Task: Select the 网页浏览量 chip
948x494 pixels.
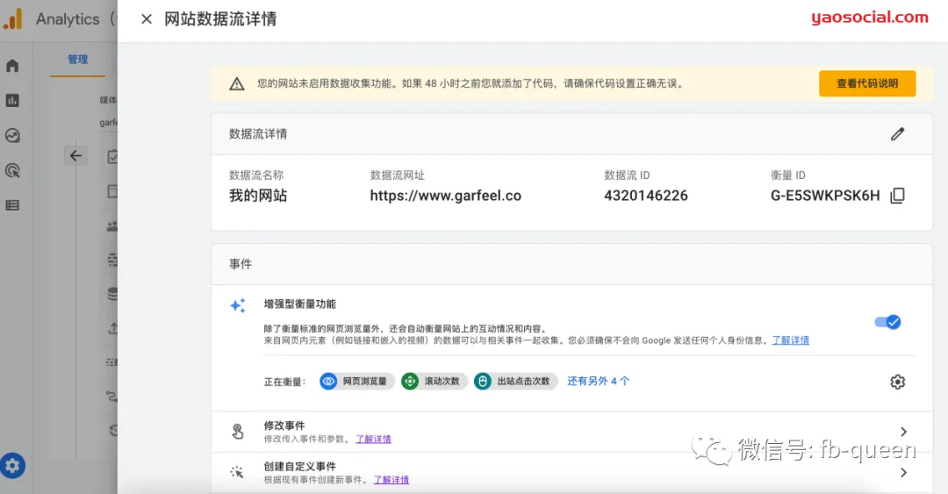Action: click(356, 382)
